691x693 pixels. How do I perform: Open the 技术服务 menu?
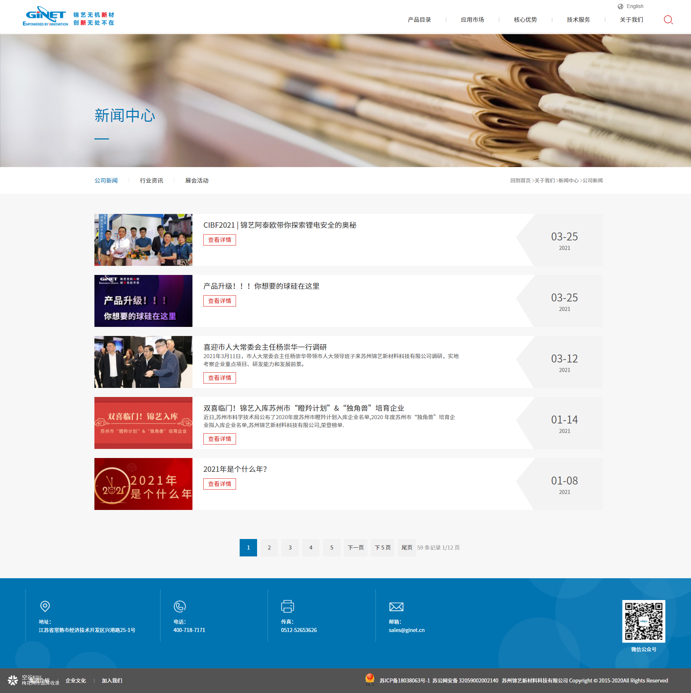578,20
